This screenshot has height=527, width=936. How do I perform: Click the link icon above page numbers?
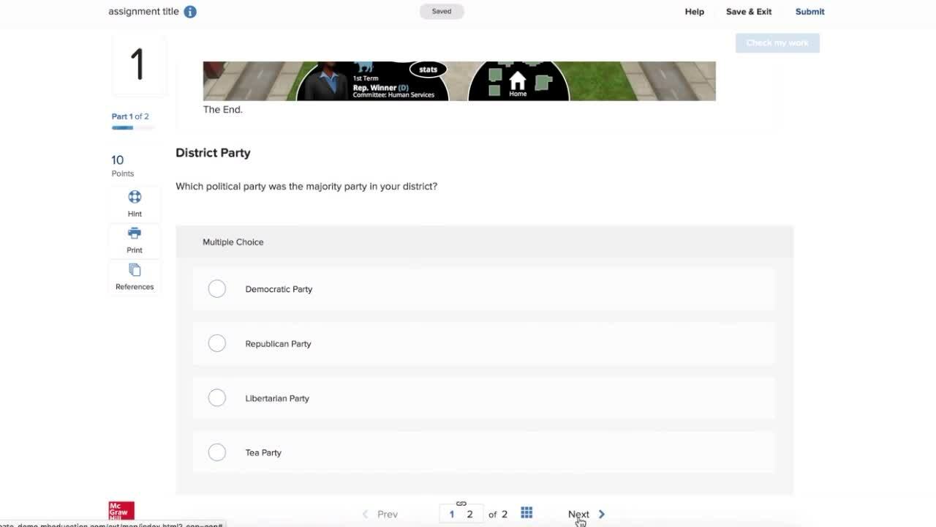461,504
